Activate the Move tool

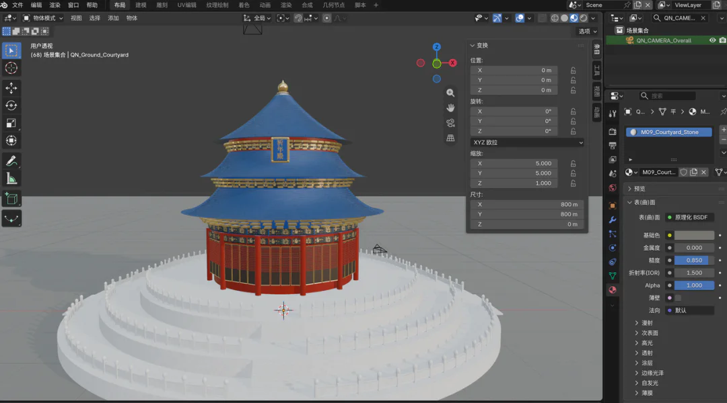pos(11,88)
